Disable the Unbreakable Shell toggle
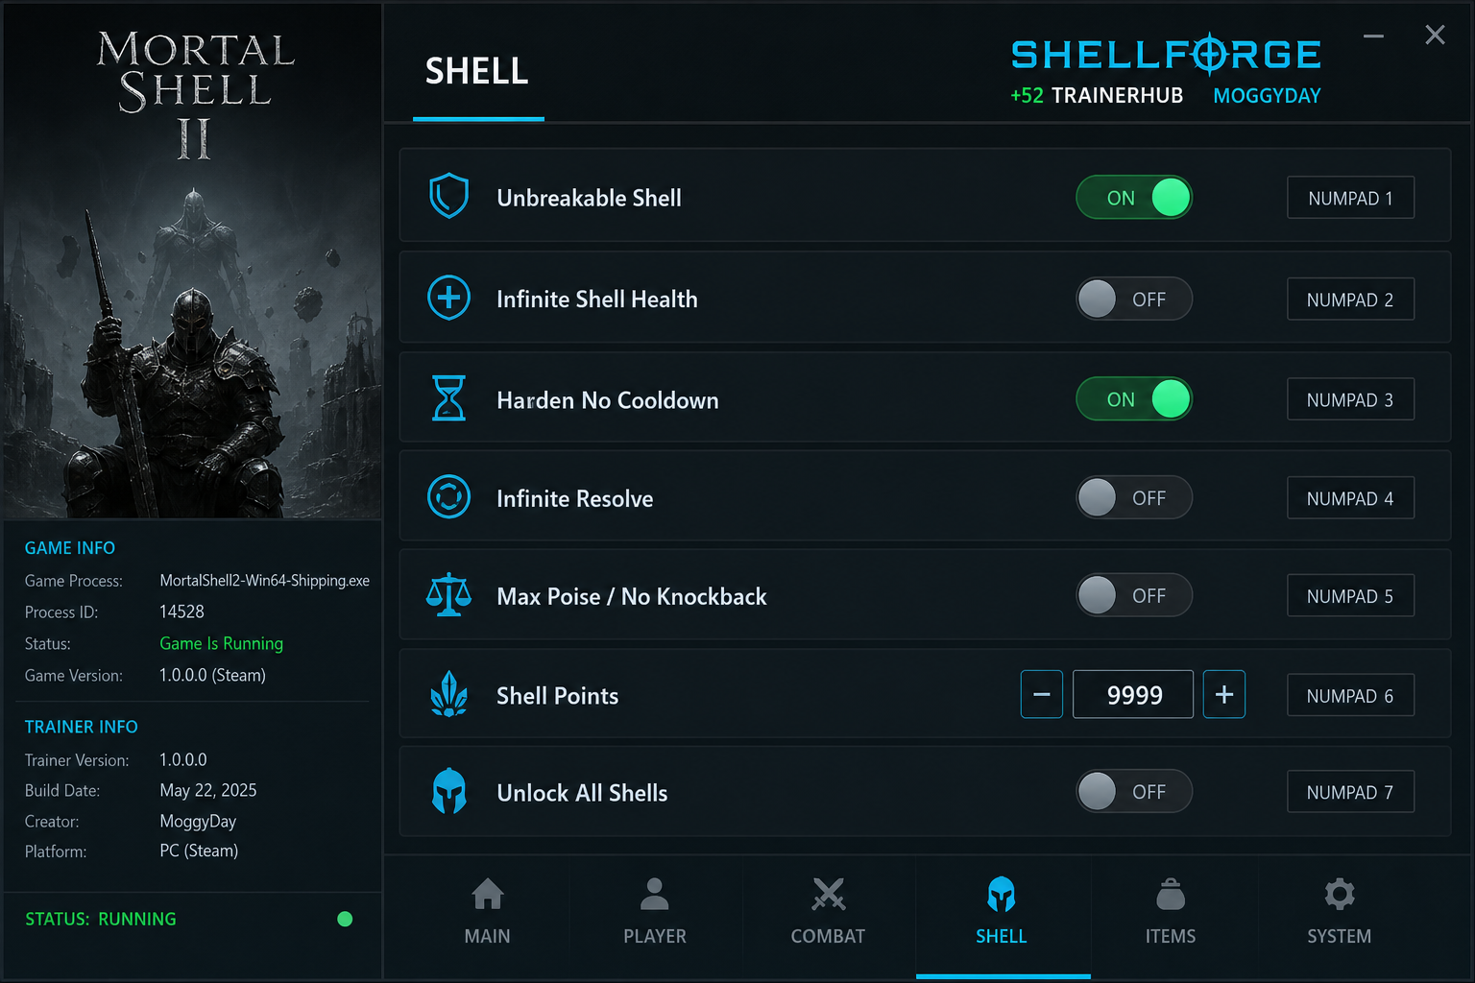 click(1134, 198)
